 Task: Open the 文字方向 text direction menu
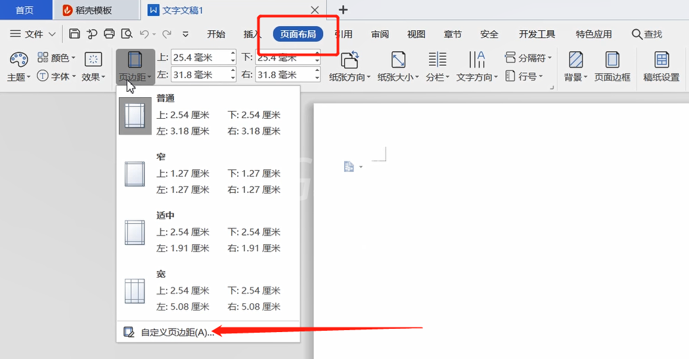click(x=478, y=67)
